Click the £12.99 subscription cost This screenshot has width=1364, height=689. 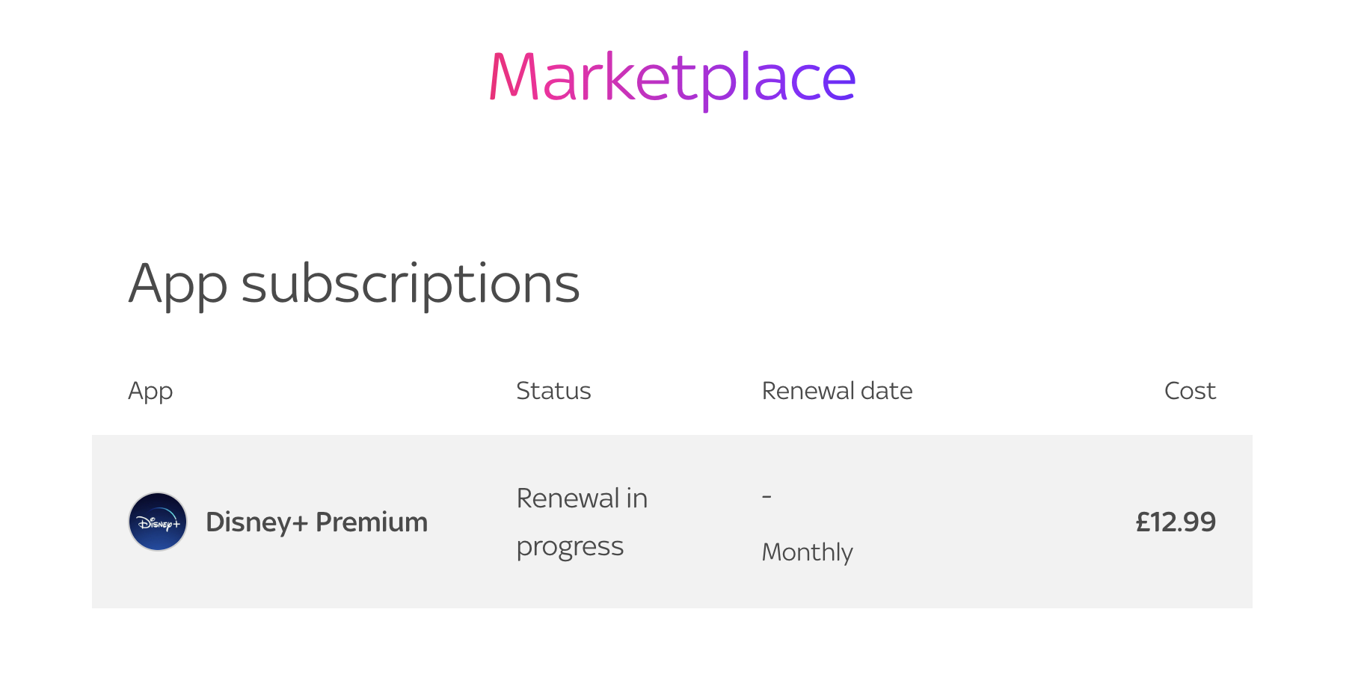click(x=1176, y=522)
